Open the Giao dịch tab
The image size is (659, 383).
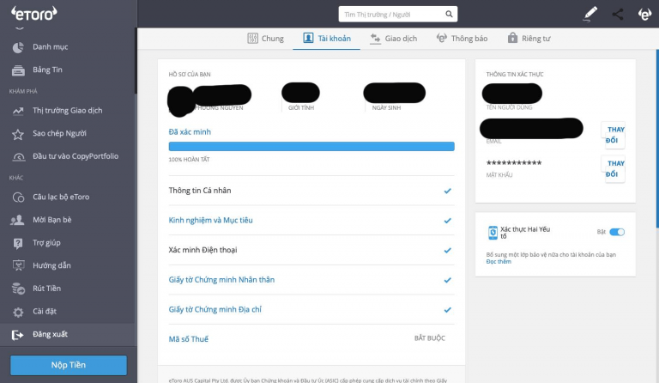(393, 39)
